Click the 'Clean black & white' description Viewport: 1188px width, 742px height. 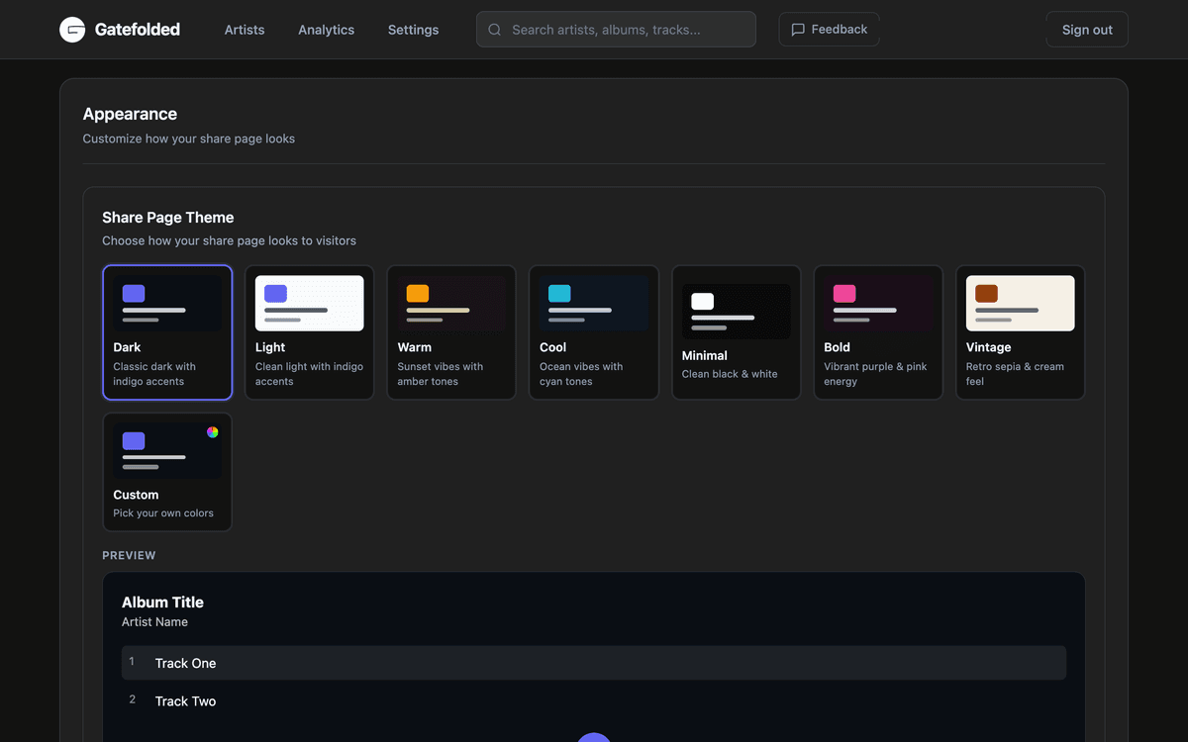[x=730, y=374]
